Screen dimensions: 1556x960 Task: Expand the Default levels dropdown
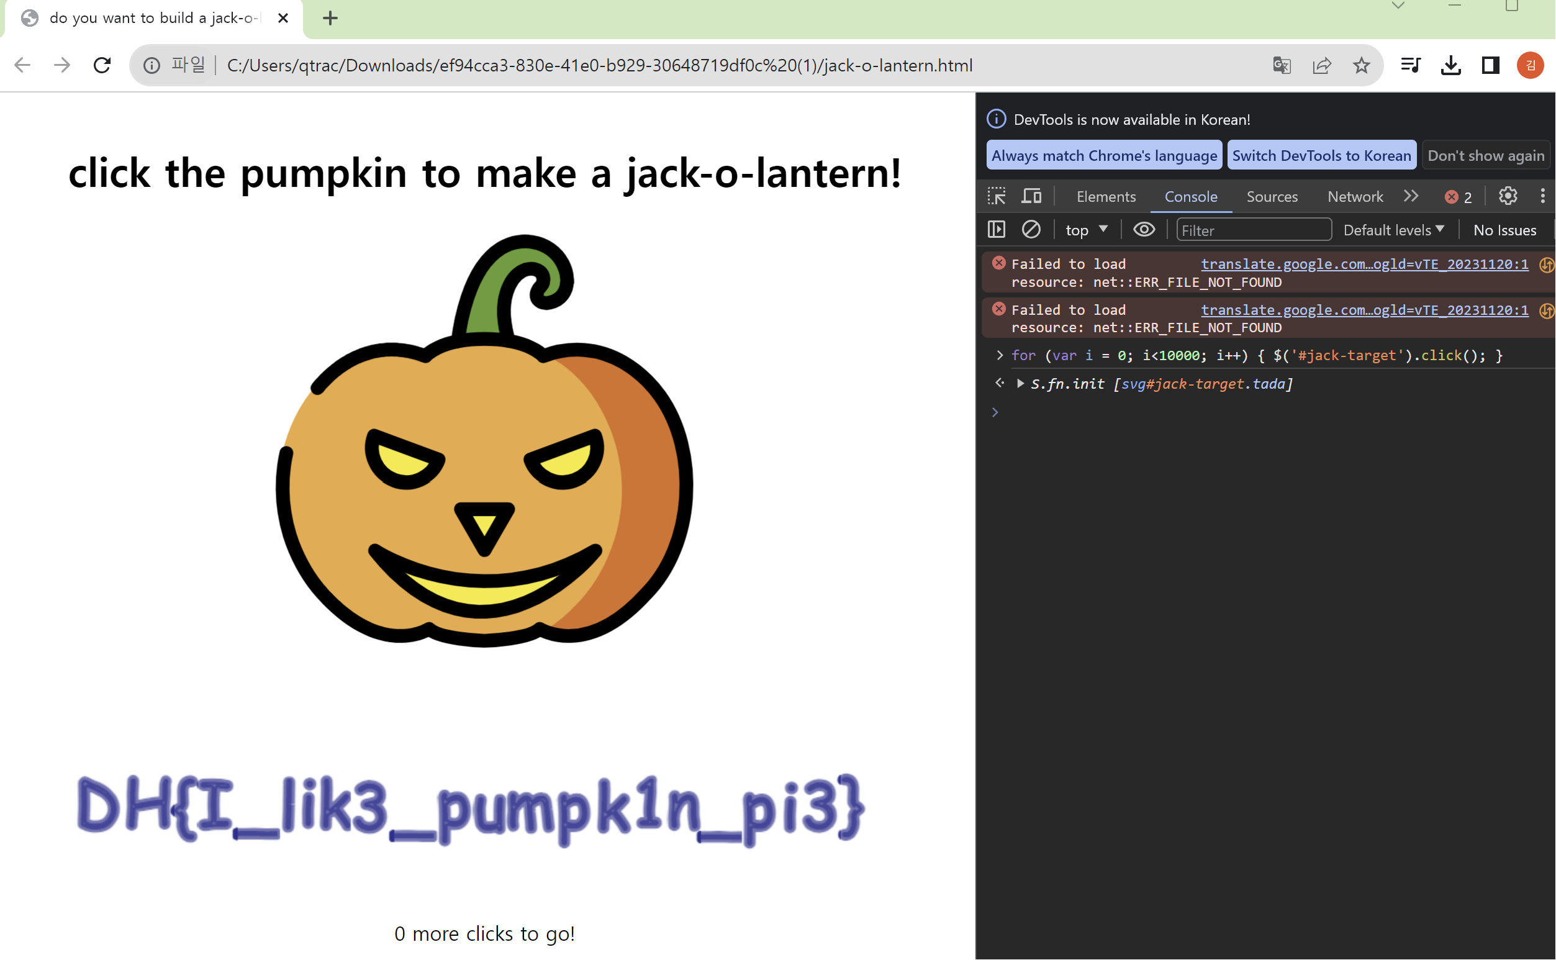(x=1393, y=230)
